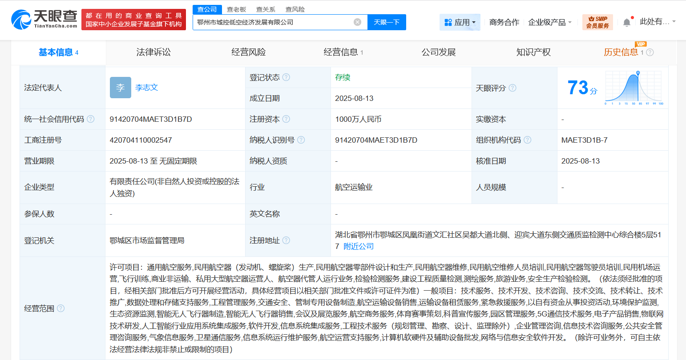Image resolution: width=686 pixels, height=360 pixels.
Task: Expand the 企业级产品 dropdown
Action: pos(549,22)
